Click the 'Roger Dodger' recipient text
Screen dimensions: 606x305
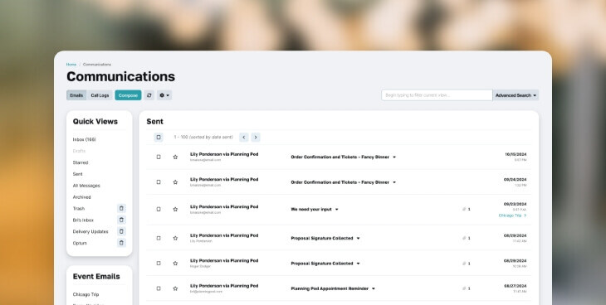tap(200, 266)
